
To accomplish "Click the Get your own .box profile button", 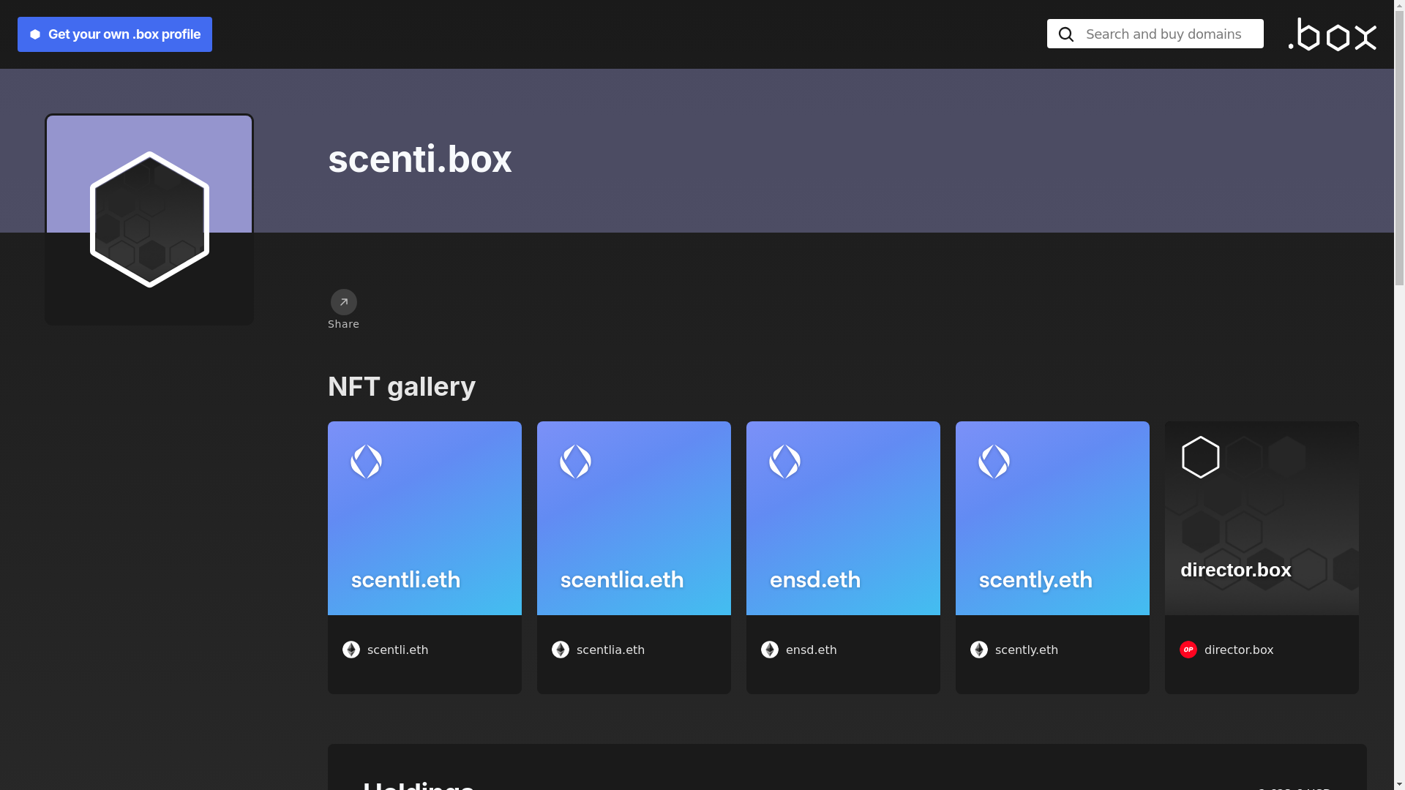I will pos(115,34).
